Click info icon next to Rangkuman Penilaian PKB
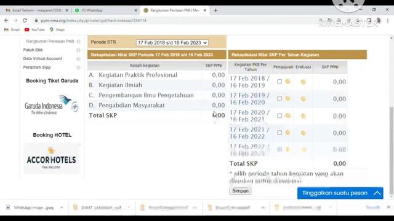Image resolution: width=394 pixels, height=221 pixels. click(78, 42)
